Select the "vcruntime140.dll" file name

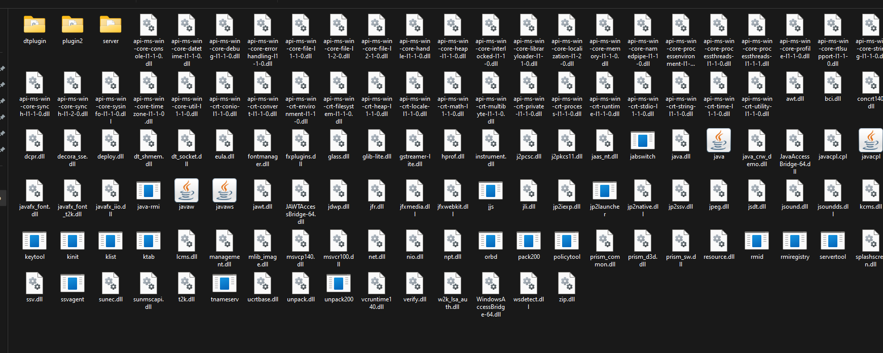[x=377, y=303]
